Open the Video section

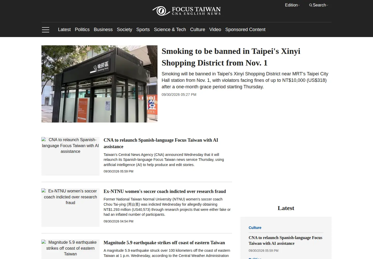[x=215, y=30]
